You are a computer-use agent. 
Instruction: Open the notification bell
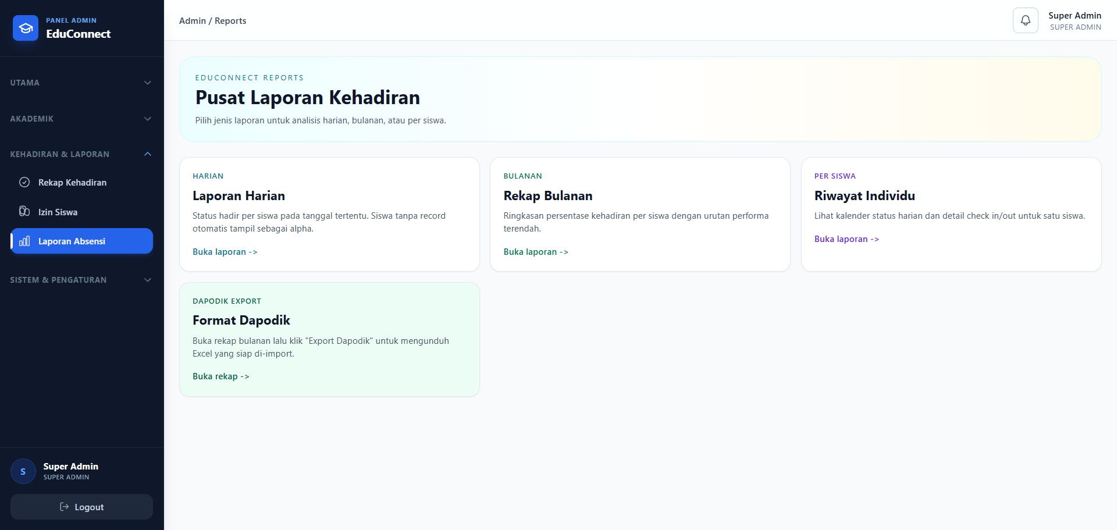click(x=1026, y=20)
